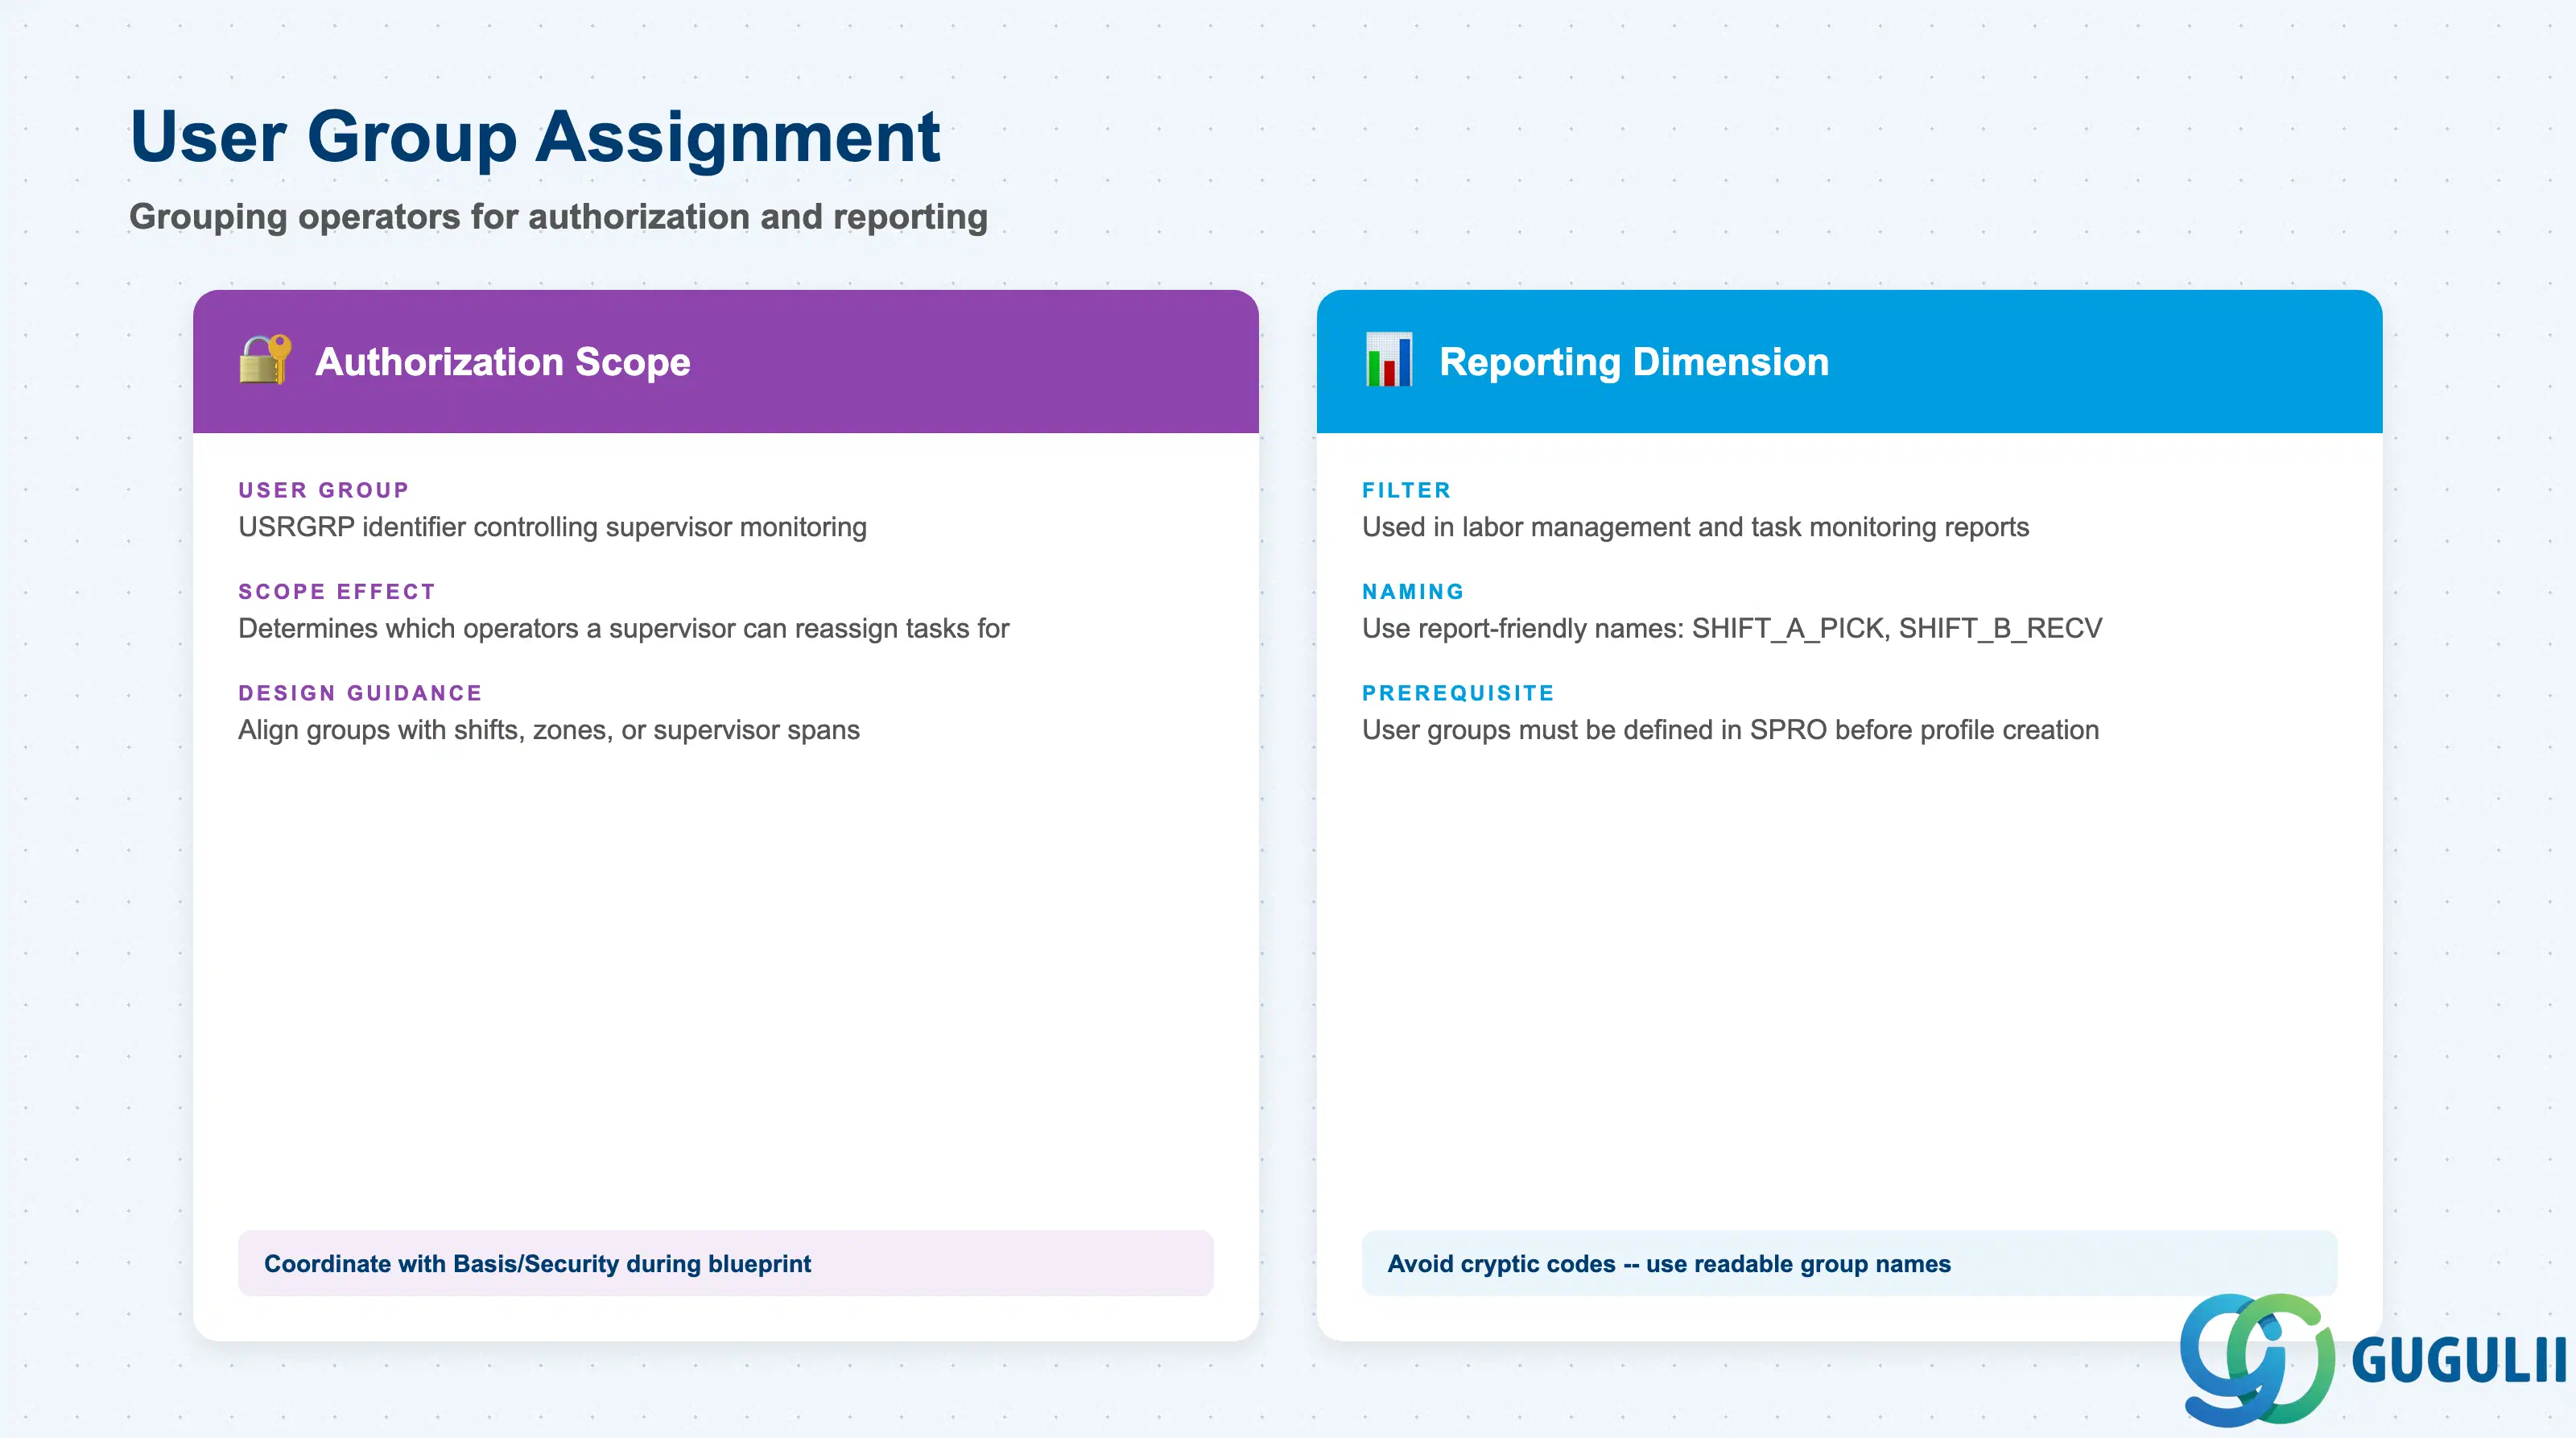2576x1438 pixels.
Task: Click the SCOPE EFFECT label
Action: tap(337, 591)
